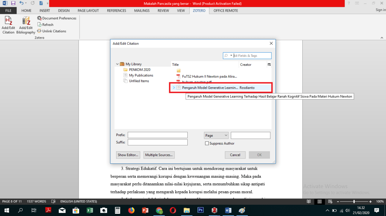This screenshot has height=216, width=386.
Task: Open the Zotero app from the taskbar
Action: [x=214, y=210]
